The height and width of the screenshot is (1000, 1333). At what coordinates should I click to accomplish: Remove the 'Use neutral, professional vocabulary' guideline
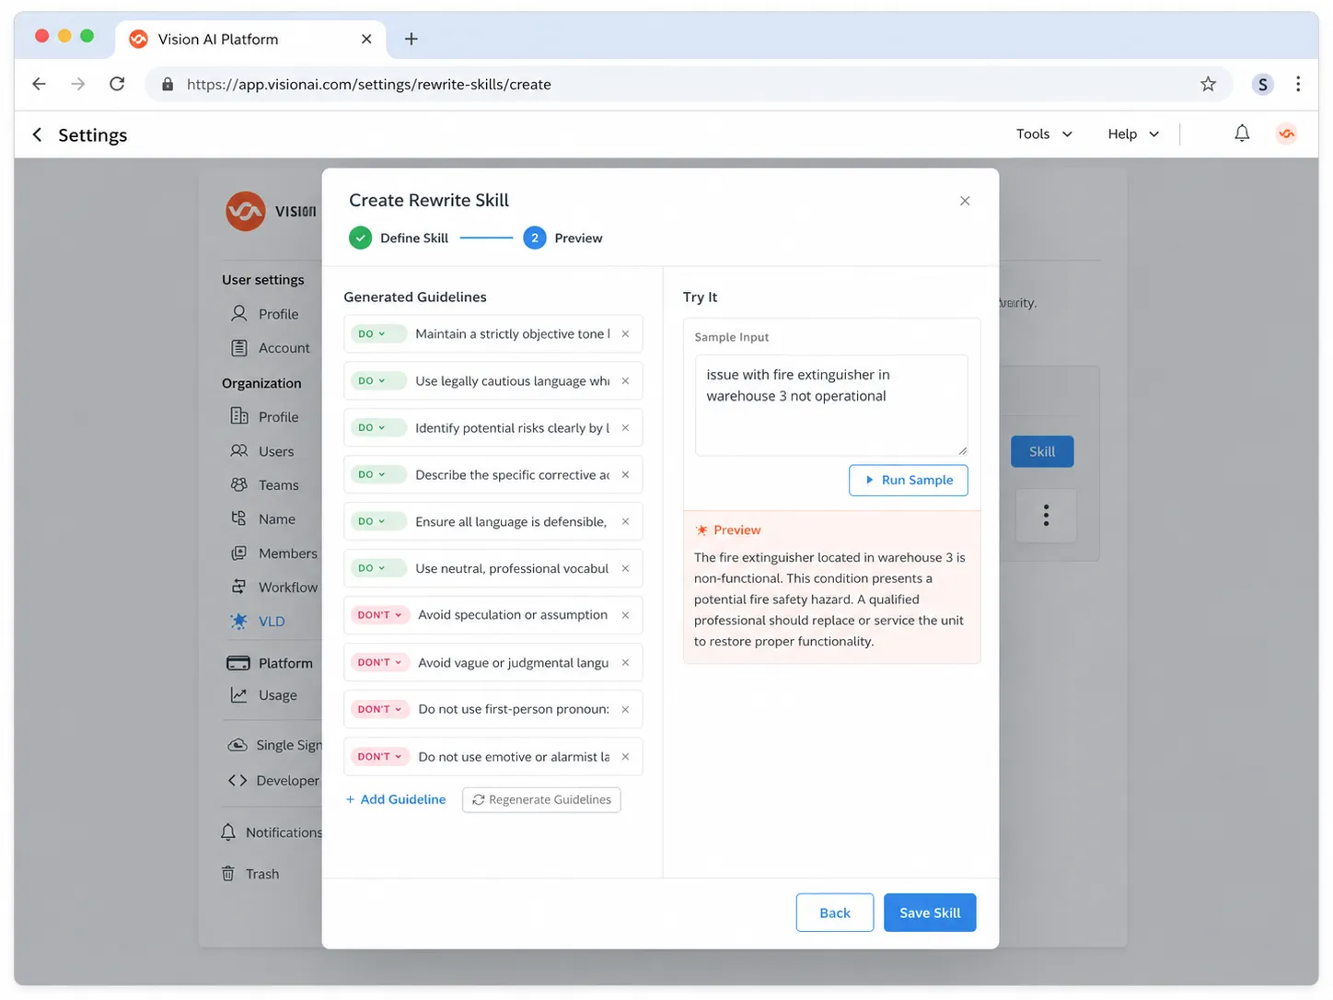625,569
